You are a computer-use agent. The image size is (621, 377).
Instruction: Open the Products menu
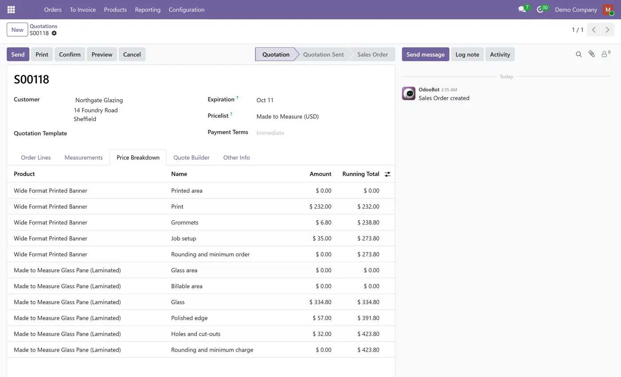[x=115, y=9]
